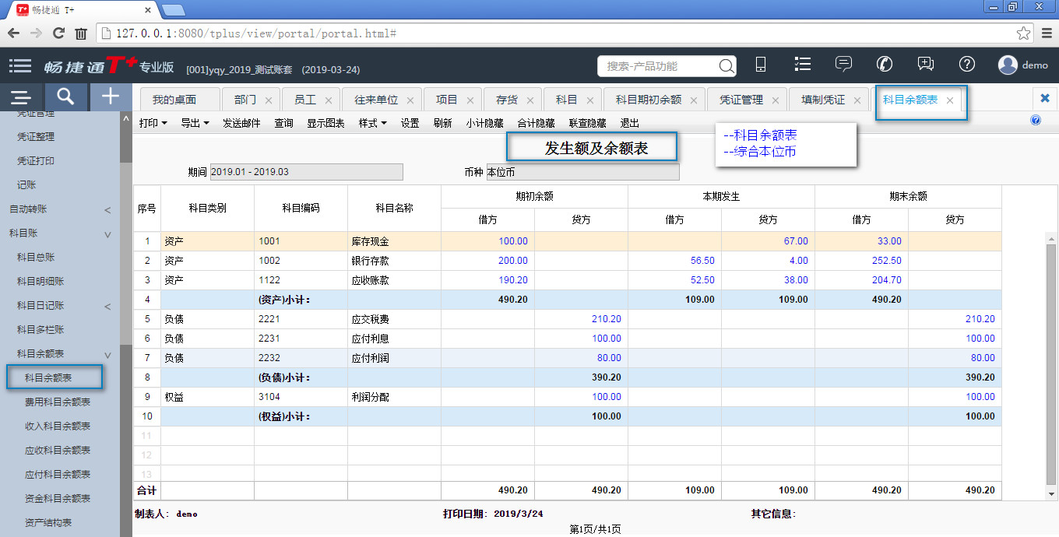Expand the 打印 dropdown menu
Image resolution: width=1059 pixels, height=537 pixels.
(x=153, y=123)
